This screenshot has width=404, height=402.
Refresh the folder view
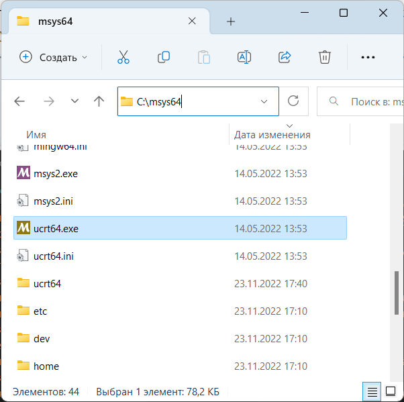tap(293, 101)
